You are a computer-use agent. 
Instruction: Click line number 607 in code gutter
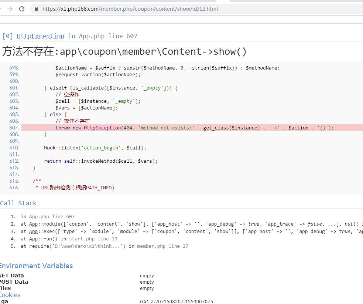pyautogui.click(x=14, y=128)
